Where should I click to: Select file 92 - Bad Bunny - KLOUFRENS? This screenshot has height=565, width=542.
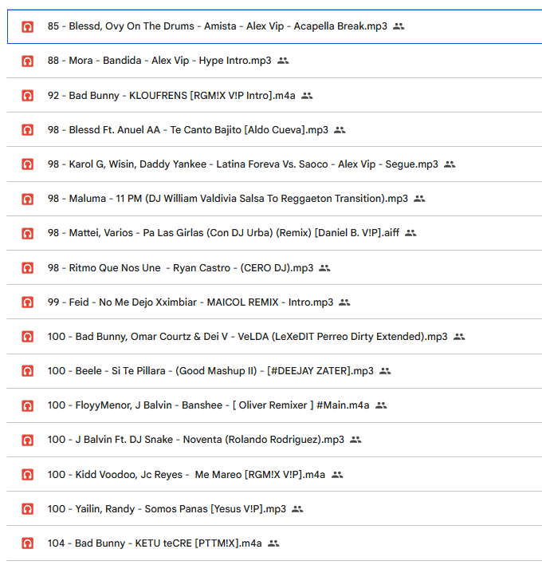point(275,96)
